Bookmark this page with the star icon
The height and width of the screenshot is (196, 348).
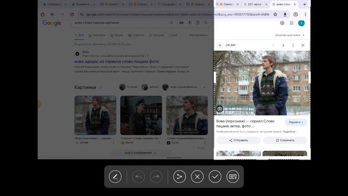(275, 15)
